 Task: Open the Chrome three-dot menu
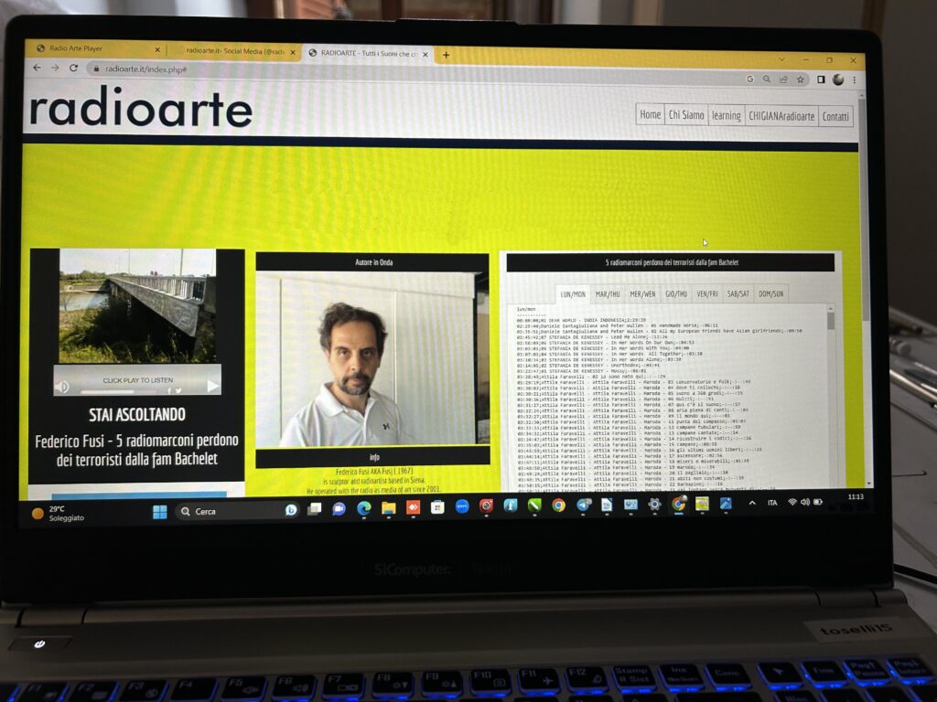click(855, 80)
